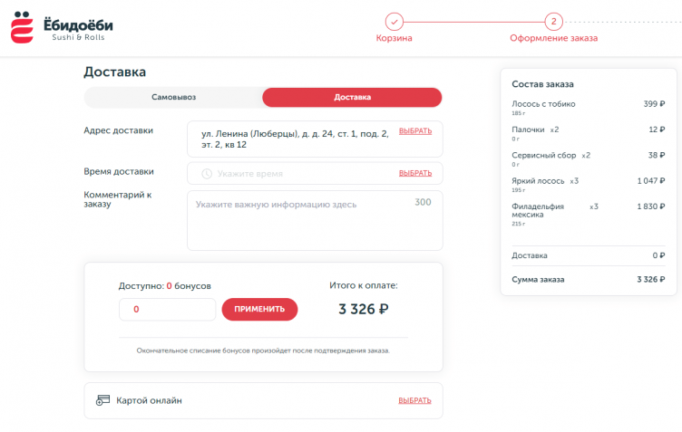Viewport: 682px width, 432px height.
Task: Click the red brand logo icon
Action: [21, 27]
